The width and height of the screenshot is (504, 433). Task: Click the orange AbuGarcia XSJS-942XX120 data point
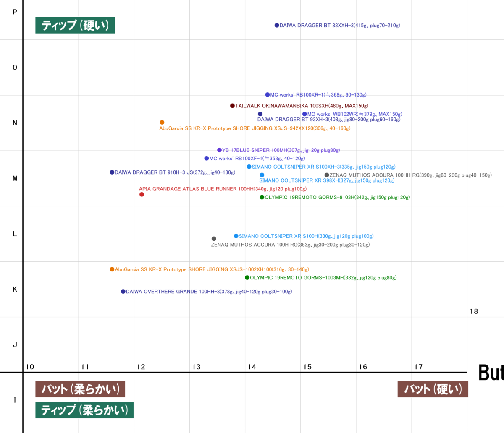click(x=162, y=123)
